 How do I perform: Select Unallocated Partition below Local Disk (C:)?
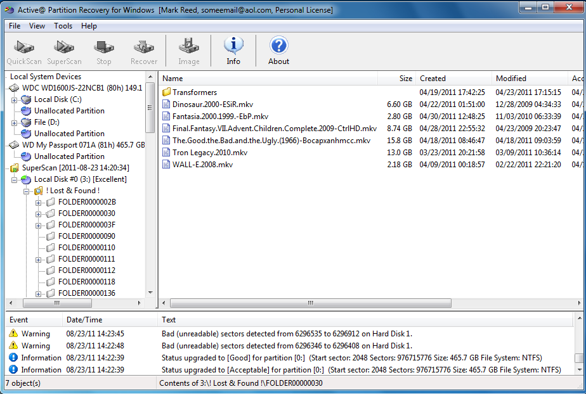tap(69, 111)
